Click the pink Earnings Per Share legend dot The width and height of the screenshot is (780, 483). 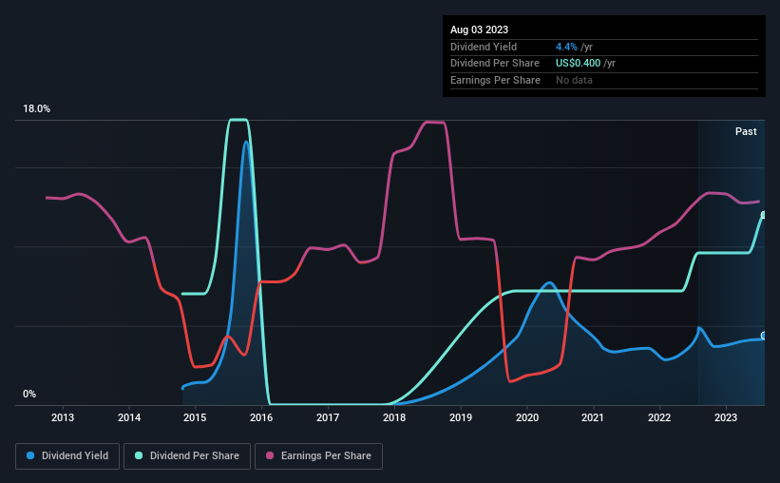270,455
